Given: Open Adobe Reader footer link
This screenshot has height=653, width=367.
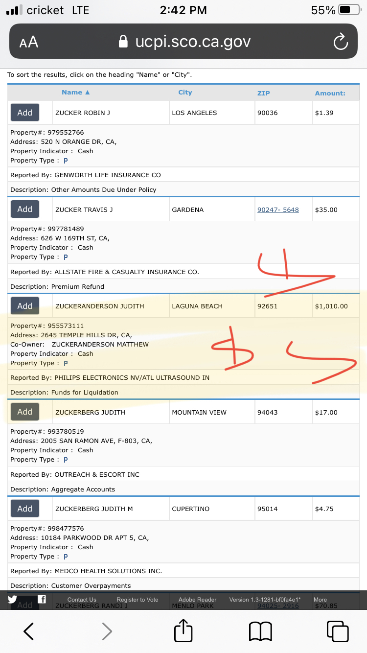Looking at the screenshot, I should [198, 600].
